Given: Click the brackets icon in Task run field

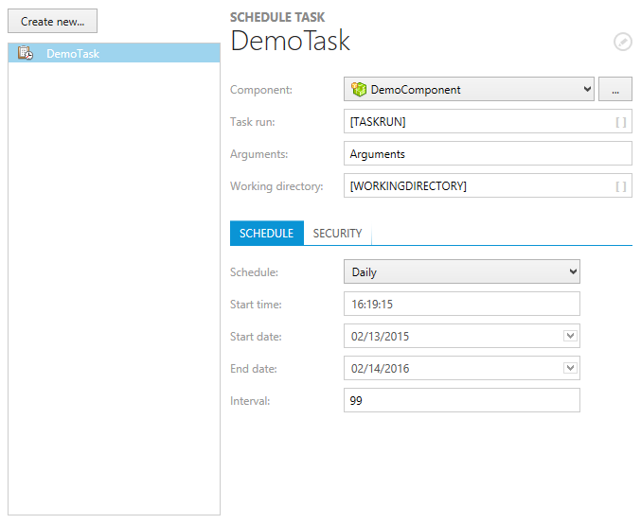Looking at the screenshot, I should (620, 122).
